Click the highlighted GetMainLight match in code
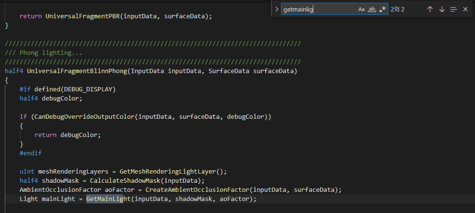This screenshot has height=213, width=475. coord(104,199)
